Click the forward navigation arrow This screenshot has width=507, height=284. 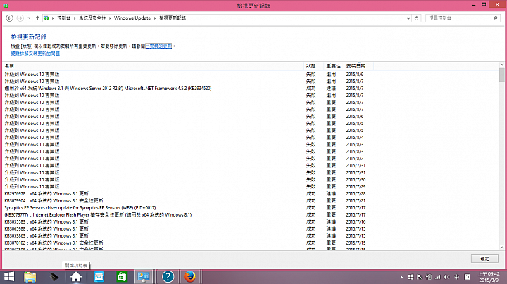click(20, 18)
